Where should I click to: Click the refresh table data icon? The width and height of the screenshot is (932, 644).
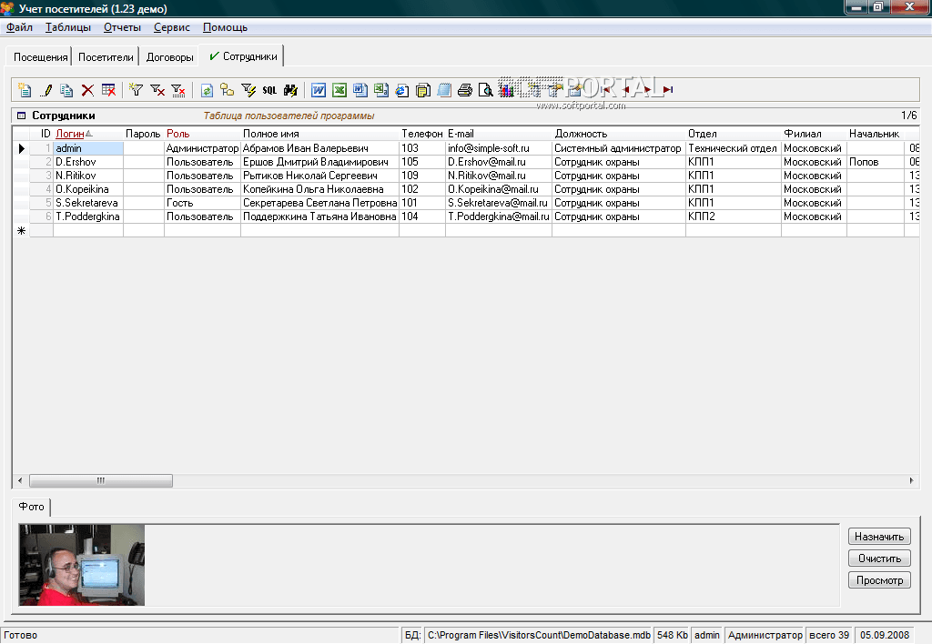coord(207,90)
